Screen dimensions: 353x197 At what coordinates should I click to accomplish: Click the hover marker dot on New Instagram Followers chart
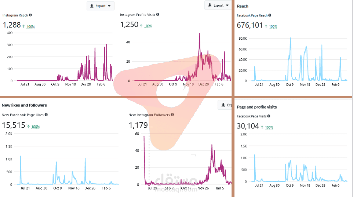pyautogui.click(x=149, y=184)
